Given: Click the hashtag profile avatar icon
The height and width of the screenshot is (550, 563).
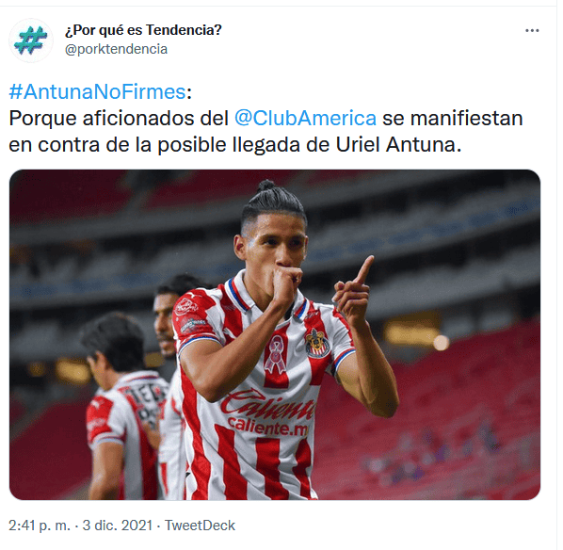Looking at the screenshot, I should tap(31, 40).
